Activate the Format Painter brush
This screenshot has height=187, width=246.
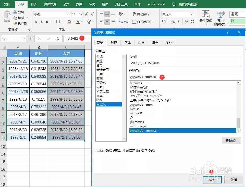[x=15, y=24]
